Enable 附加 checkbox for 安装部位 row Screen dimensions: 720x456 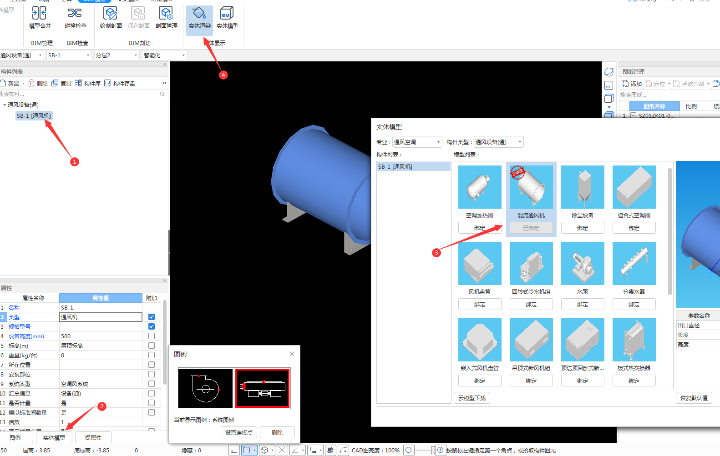pos(152,374)
